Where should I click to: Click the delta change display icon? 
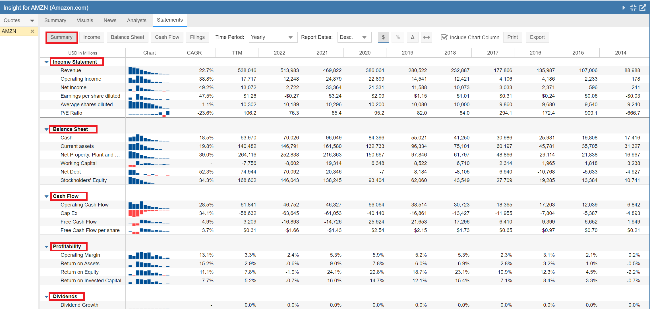(x=412, y=37)
